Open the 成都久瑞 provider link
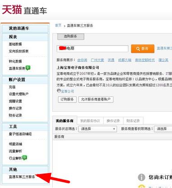172x188 pixels. (125, 60)
